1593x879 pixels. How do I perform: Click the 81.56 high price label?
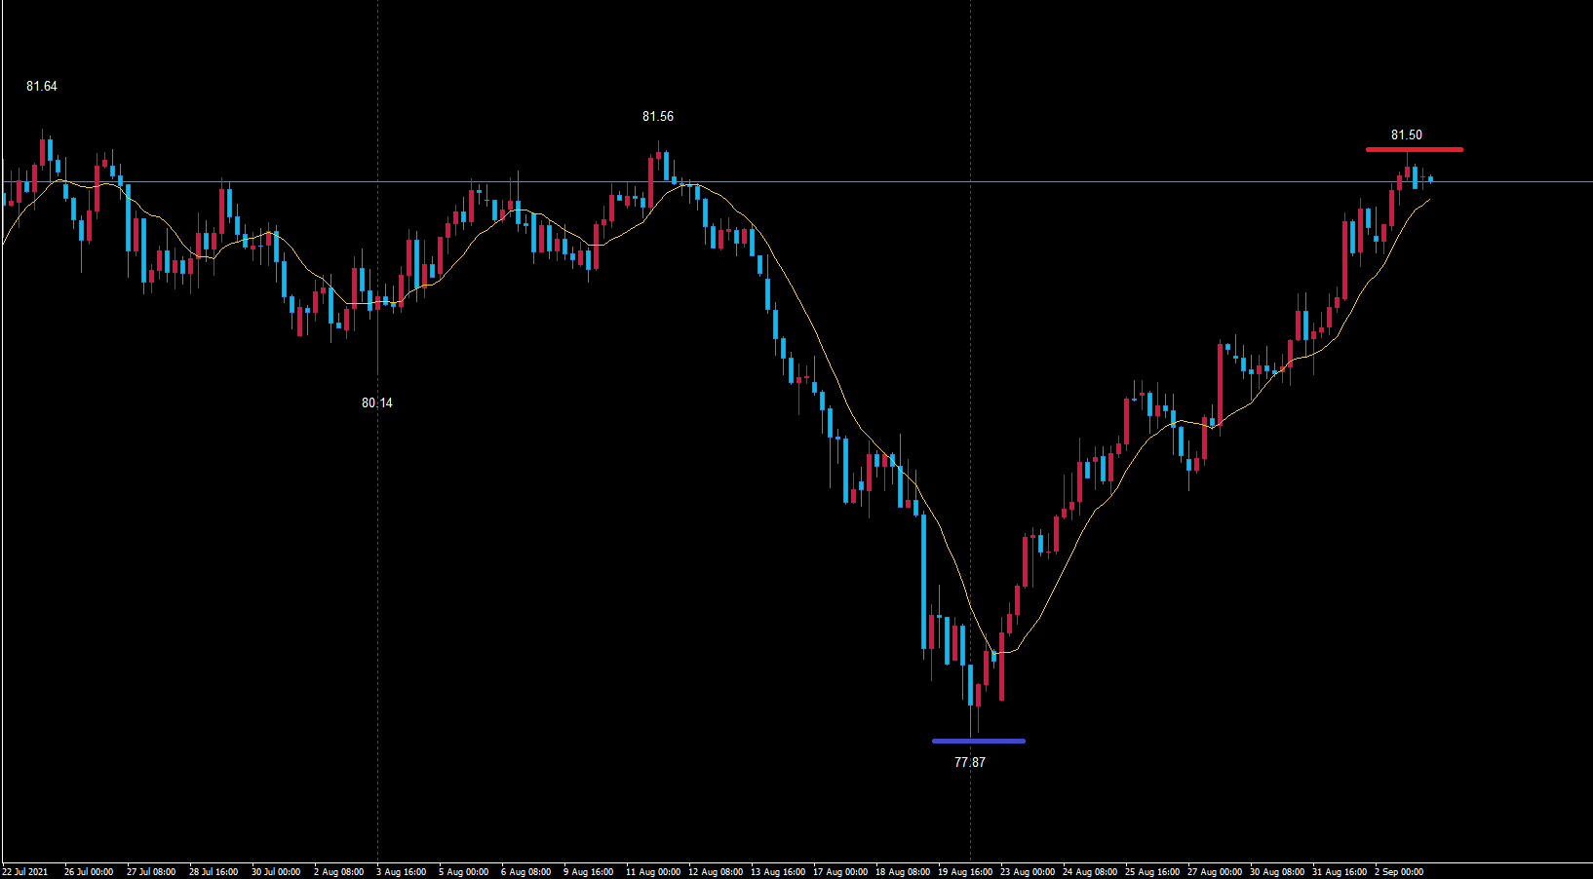[658, 117]
